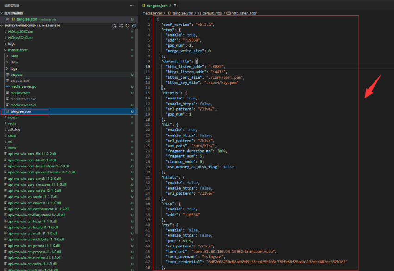
Task: Collapse the mediaserver folder
Action: [19, 49]
